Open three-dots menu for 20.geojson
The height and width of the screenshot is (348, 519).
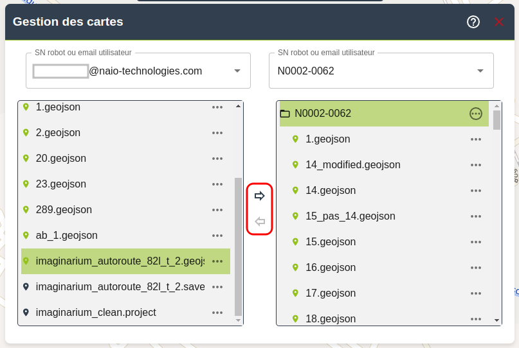point(217,159)
